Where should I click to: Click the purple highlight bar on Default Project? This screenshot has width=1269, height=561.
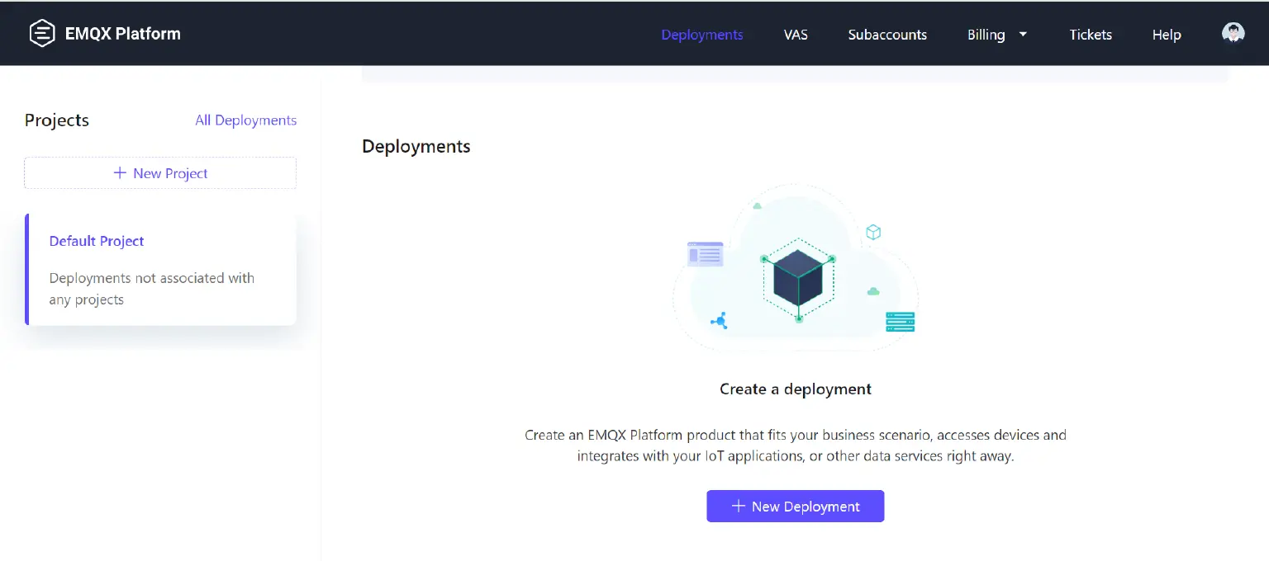point(26,268)
